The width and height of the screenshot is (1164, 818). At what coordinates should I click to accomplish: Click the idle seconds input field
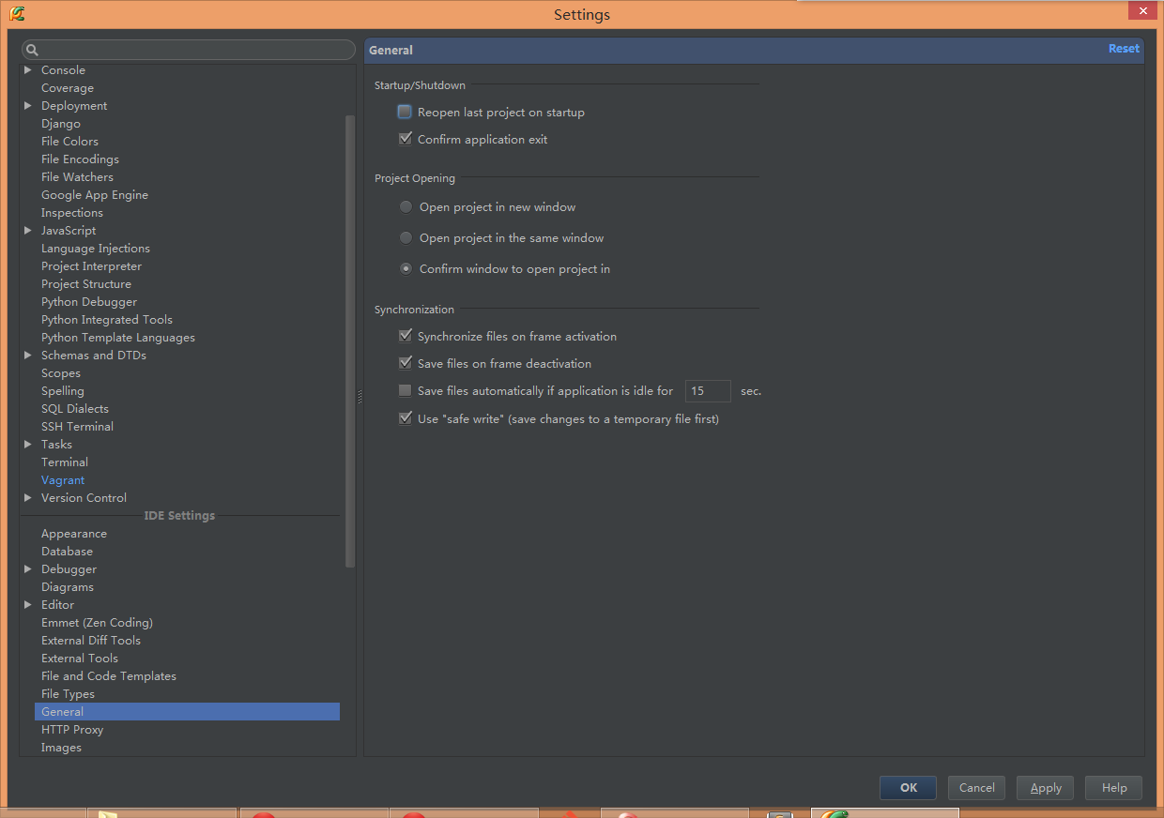708,391
